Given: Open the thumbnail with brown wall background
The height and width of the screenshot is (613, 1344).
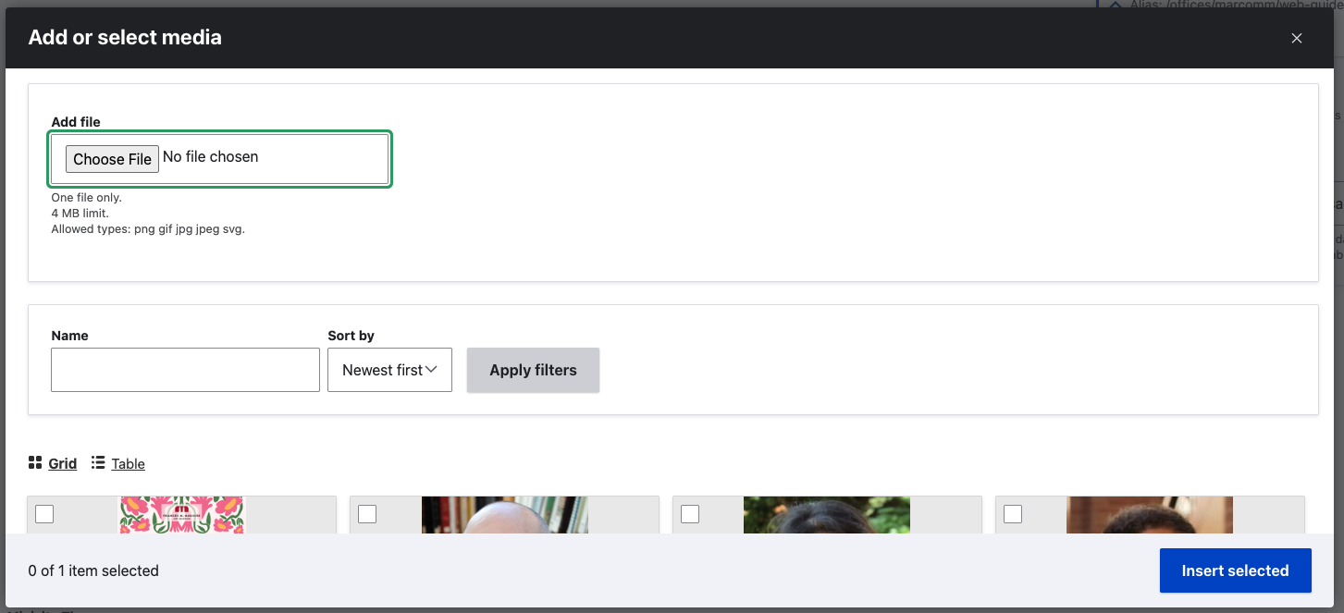Looking at the screenshot, I should [1150, 515].
